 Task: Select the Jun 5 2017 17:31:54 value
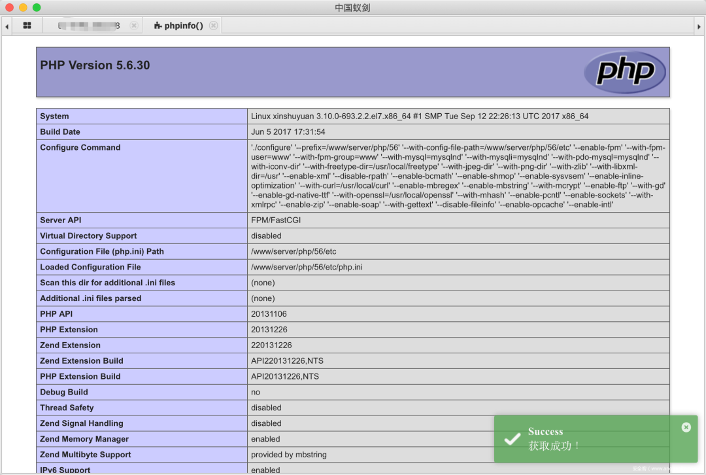coord(288,132)
